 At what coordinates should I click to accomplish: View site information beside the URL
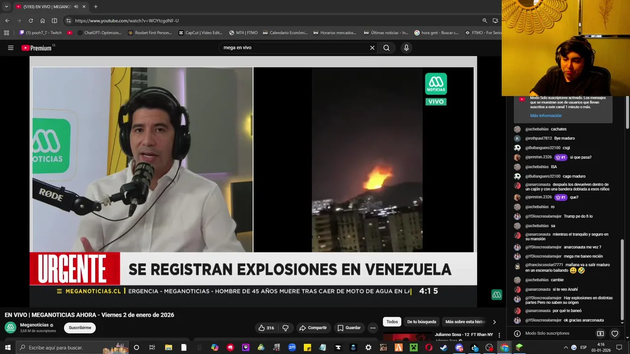[x=68, y=21]
